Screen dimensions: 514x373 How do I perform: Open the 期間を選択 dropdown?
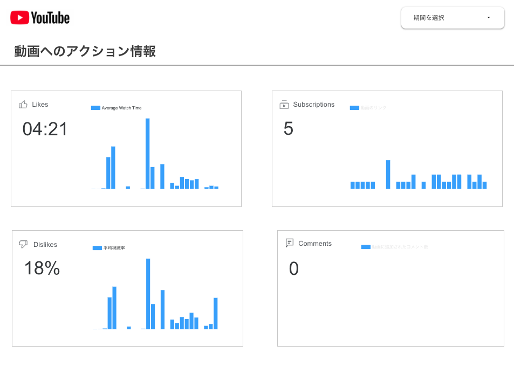tap(452, 18)
